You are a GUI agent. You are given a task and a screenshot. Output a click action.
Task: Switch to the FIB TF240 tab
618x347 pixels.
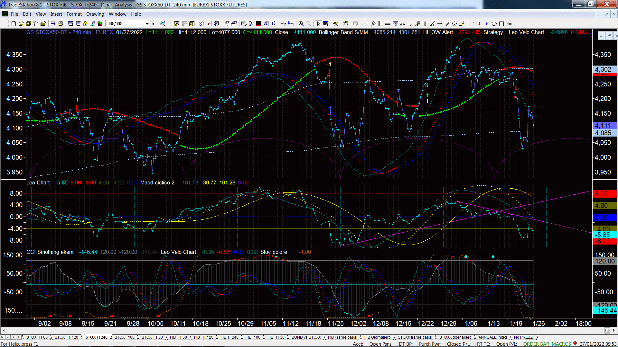coord(229,337)
